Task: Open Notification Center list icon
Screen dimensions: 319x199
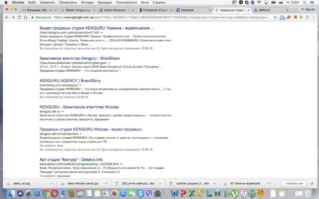Action: pyautogui.click(x=312, y=2)
